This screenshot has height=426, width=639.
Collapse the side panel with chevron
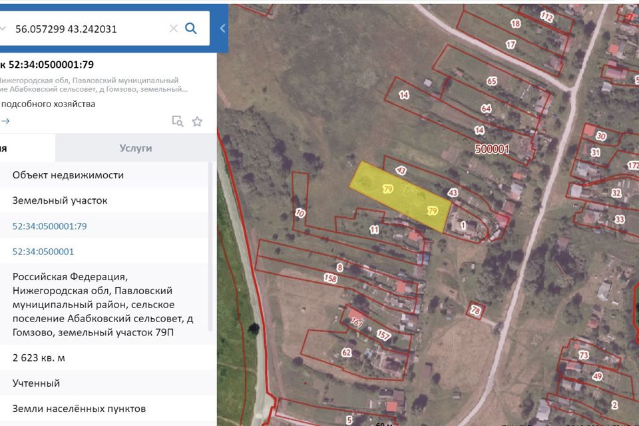point(222,29)
